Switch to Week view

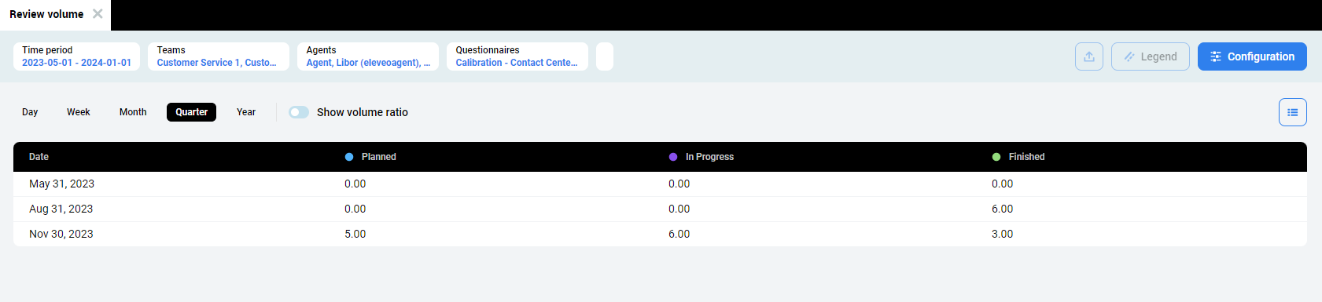78,112
